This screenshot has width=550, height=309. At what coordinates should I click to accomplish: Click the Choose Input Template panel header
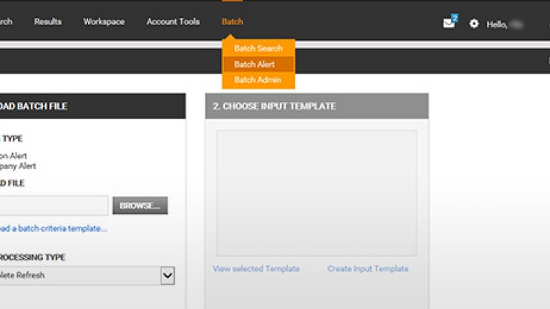click(x=317, y=106)
